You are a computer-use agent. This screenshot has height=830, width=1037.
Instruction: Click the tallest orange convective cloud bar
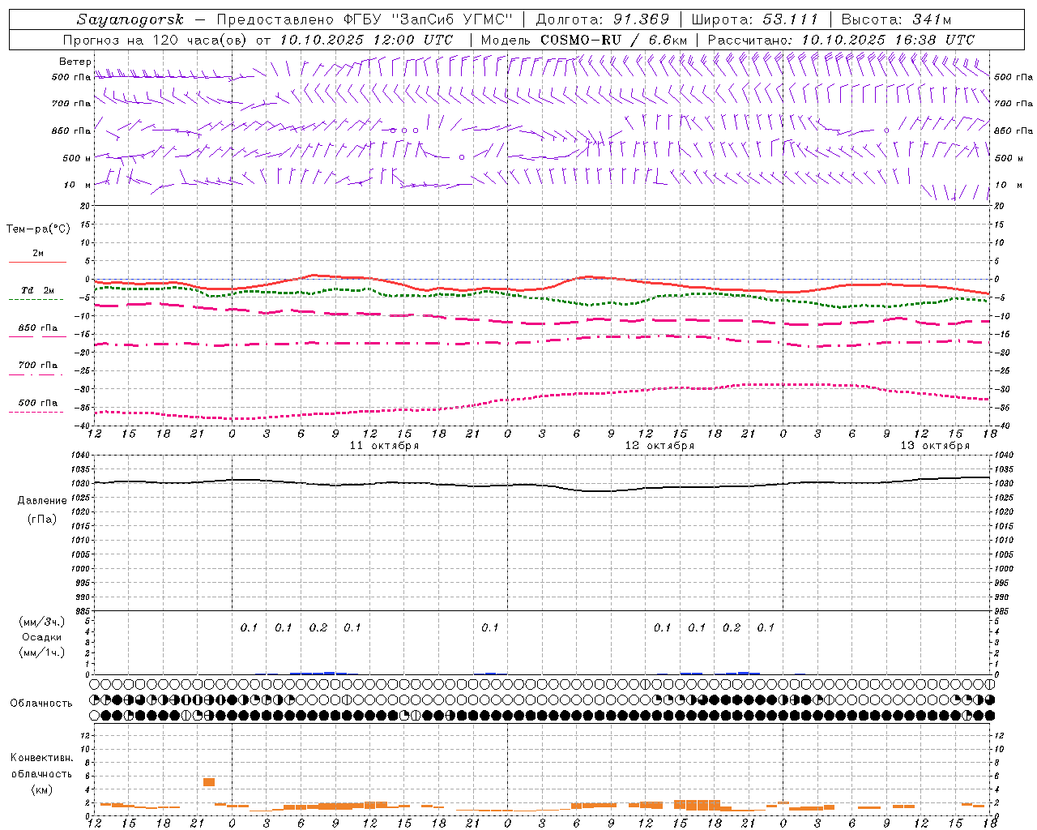209,782
